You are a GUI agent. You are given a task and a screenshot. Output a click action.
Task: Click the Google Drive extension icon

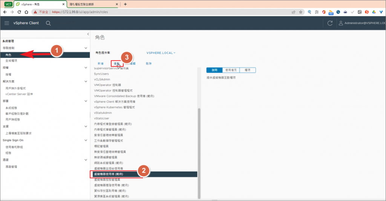(374, 12)
